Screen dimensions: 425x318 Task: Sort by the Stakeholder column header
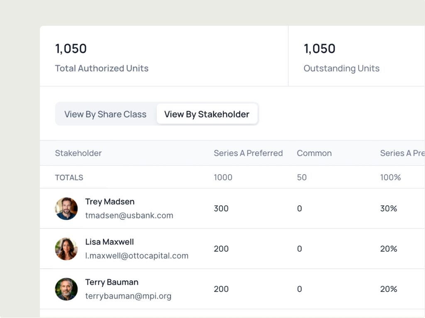coord(78,153)
